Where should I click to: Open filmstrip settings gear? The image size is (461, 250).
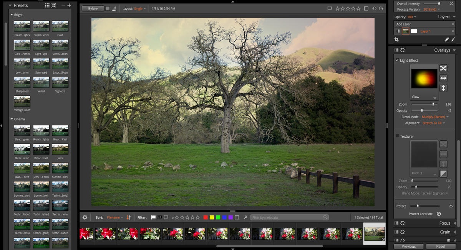(x=85, y=217)
